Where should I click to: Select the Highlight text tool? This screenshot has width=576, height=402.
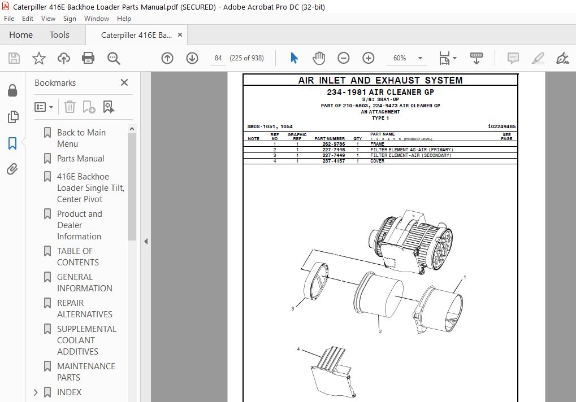(x=538, y=58)
